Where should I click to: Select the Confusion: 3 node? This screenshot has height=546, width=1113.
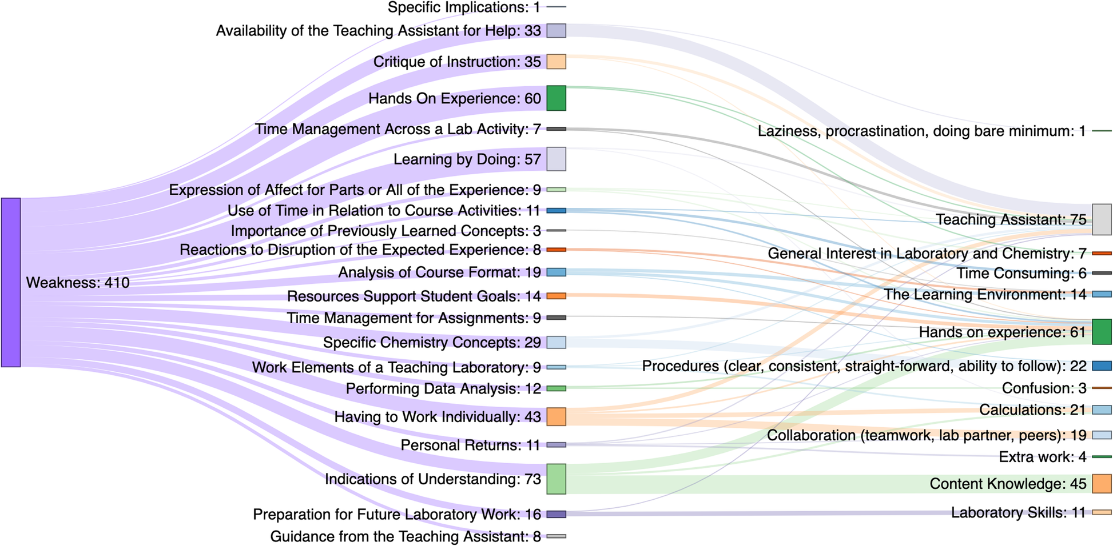1102,388
